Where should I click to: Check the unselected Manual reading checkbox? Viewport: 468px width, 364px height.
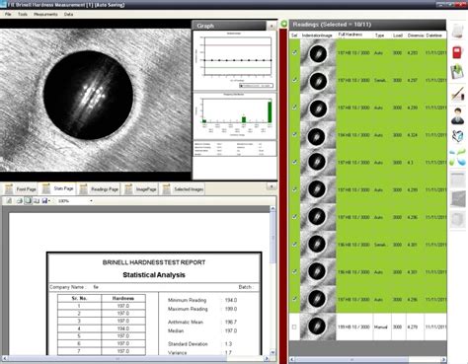click(x=294, y=327)
